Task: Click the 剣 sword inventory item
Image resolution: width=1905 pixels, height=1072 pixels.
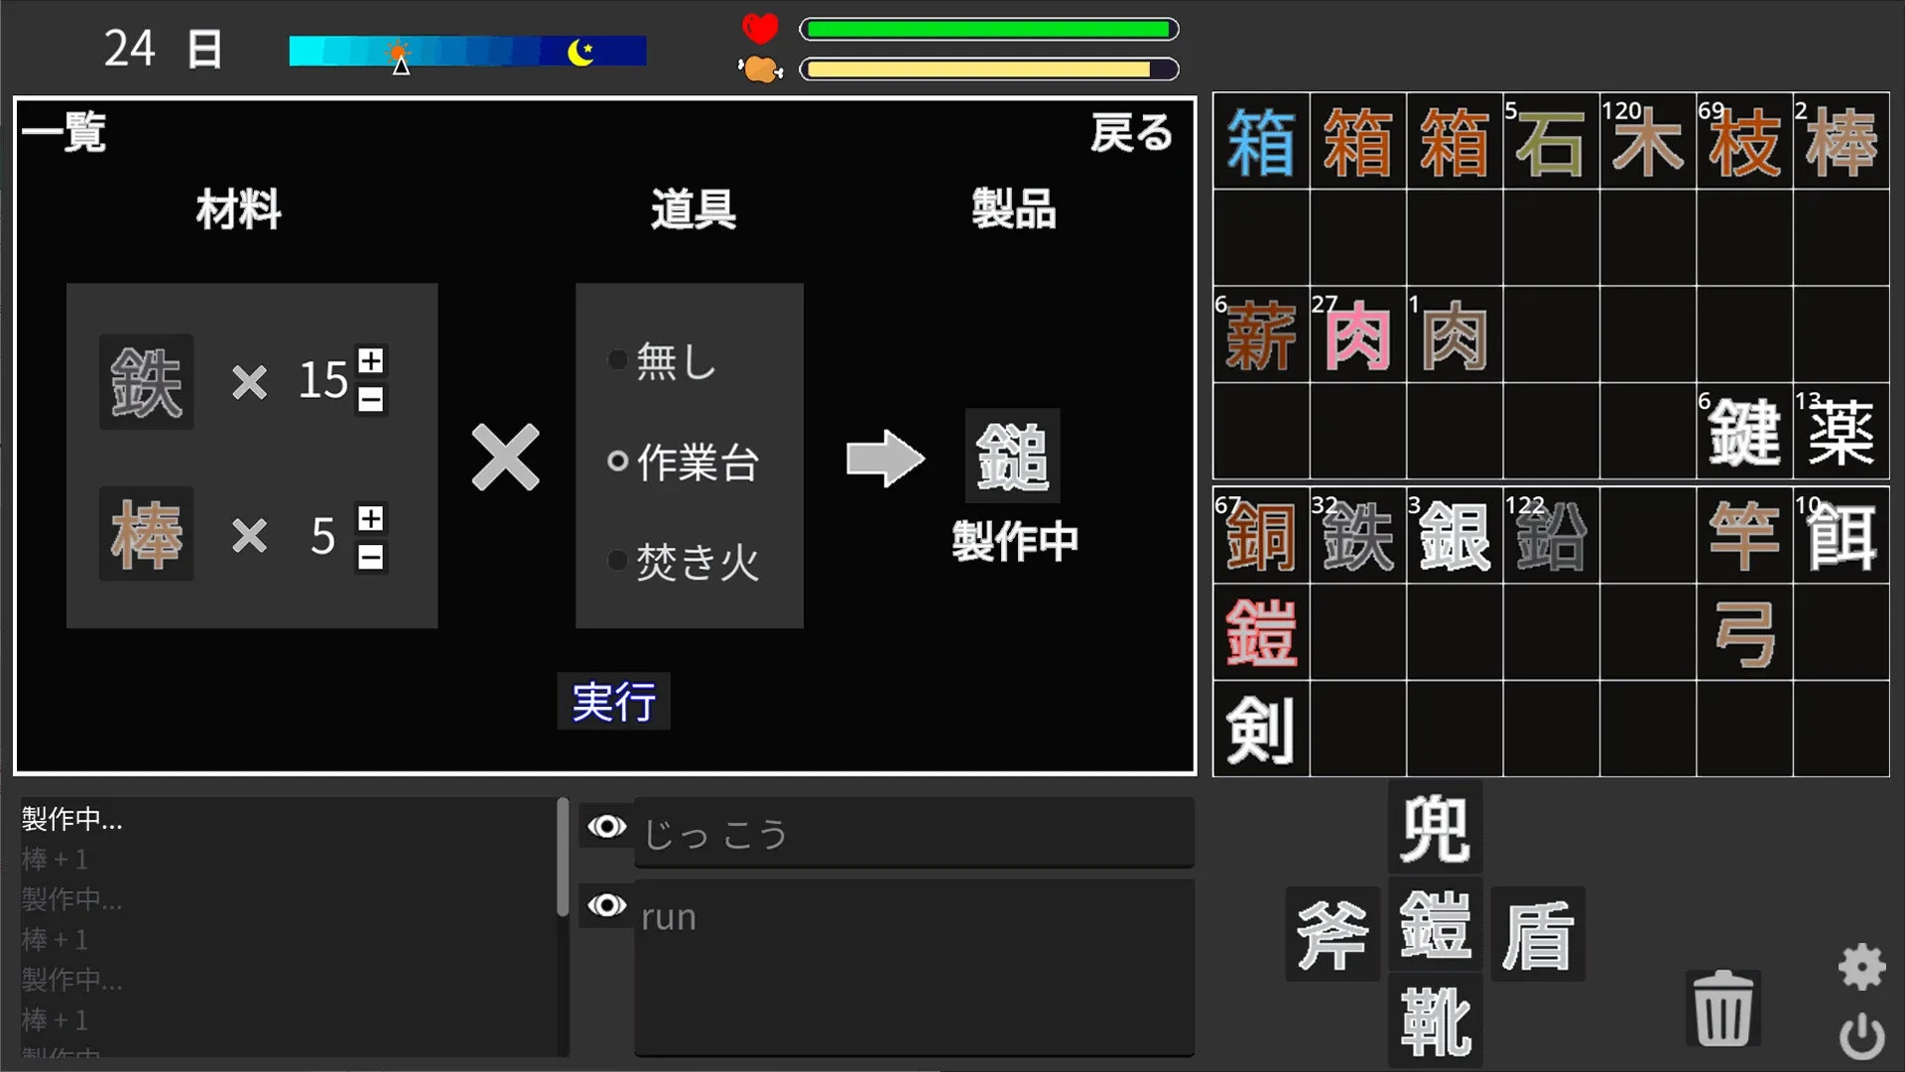Action: tap(1260, 730)
